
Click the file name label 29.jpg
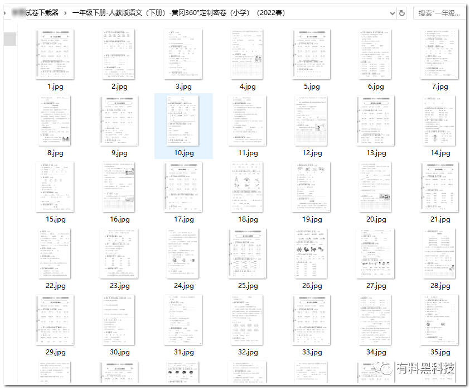coord(55,352)
